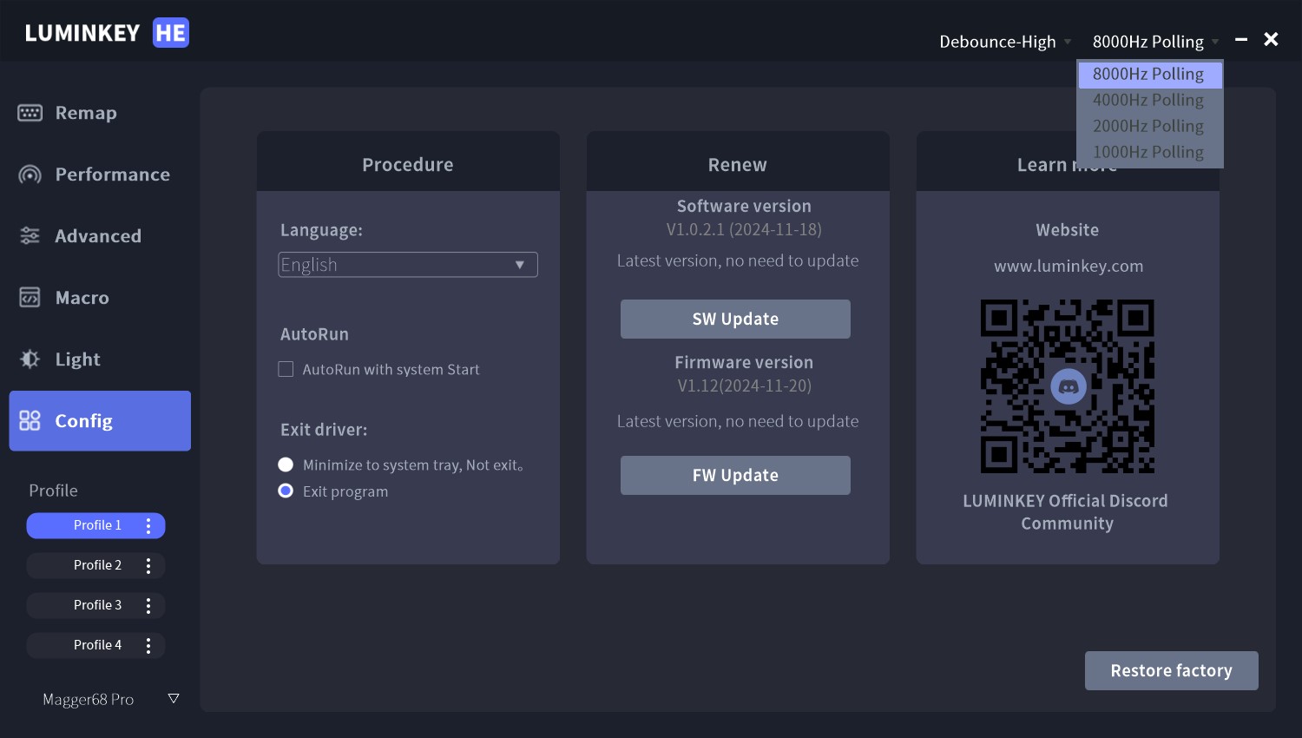Click the Renew panel heading
This screenshot has width=1302, height=738.
(738, 165)
